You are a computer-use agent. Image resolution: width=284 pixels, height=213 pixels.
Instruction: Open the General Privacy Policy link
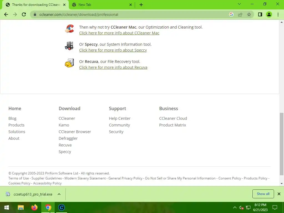coord(125,178)
